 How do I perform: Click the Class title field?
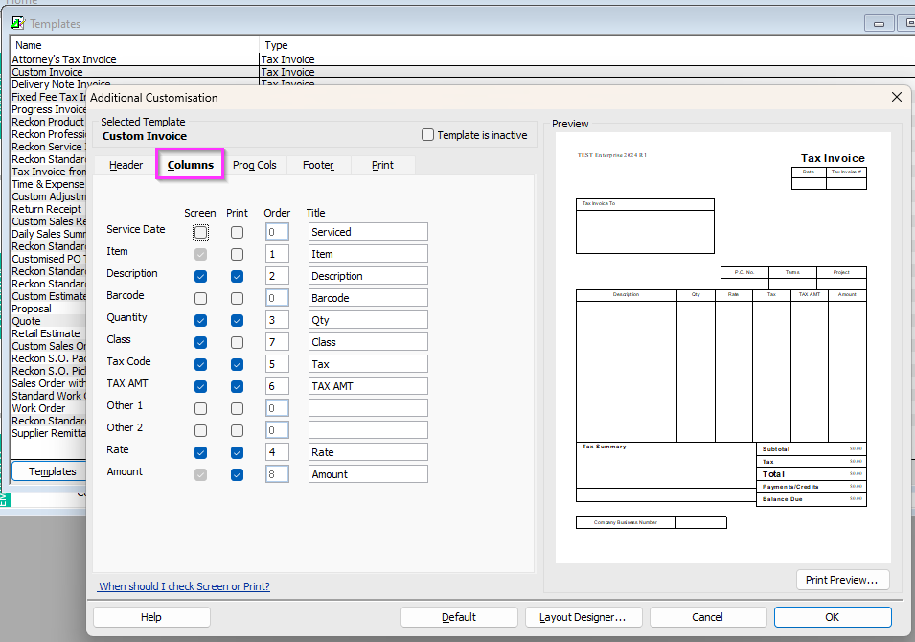(x=368, y=342)
